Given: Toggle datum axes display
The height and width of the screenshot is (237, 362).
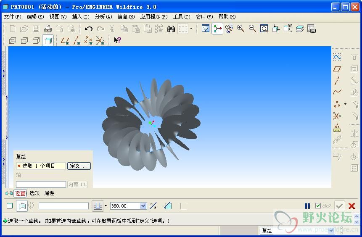Looking at the screenshot, I should [77, 41].
